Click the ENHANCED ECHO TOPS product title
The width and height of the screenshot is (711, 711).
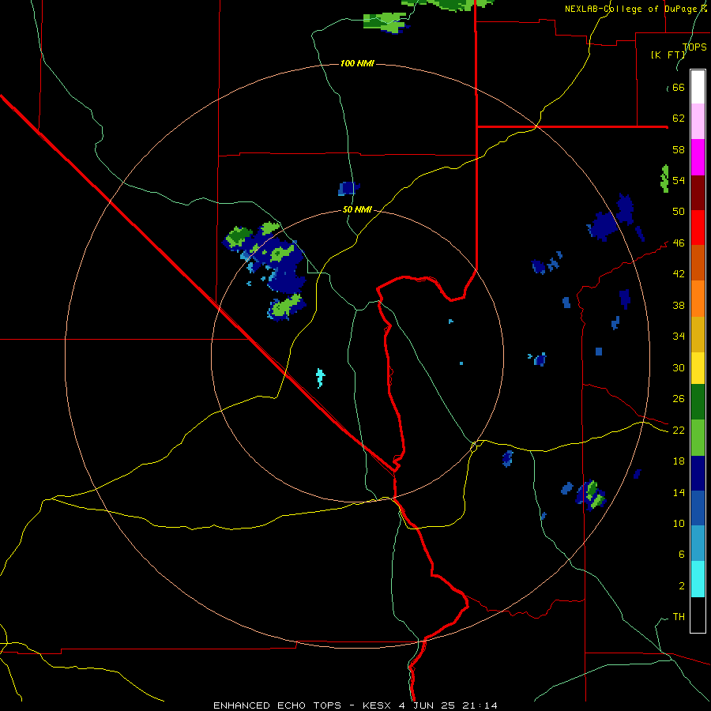(277, 705)
